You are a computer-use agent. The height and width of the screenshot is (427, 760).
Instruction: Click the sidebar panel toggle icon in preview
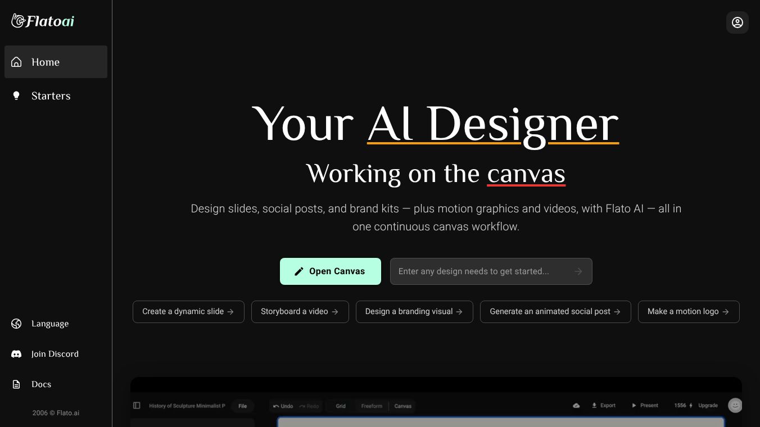(x=137, y=406)
